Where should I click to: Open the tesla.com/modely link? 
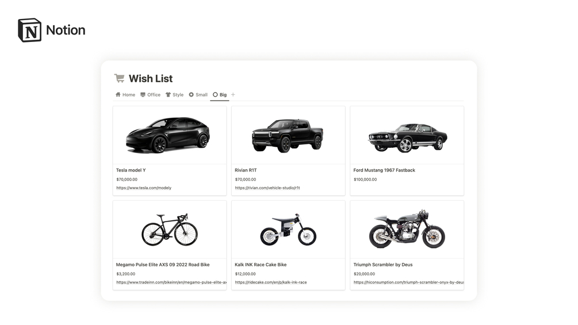144,188
